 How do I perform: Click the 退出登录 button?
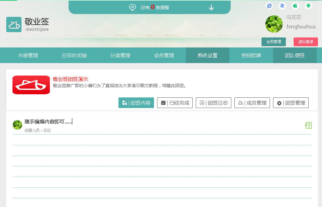[305, 42]
